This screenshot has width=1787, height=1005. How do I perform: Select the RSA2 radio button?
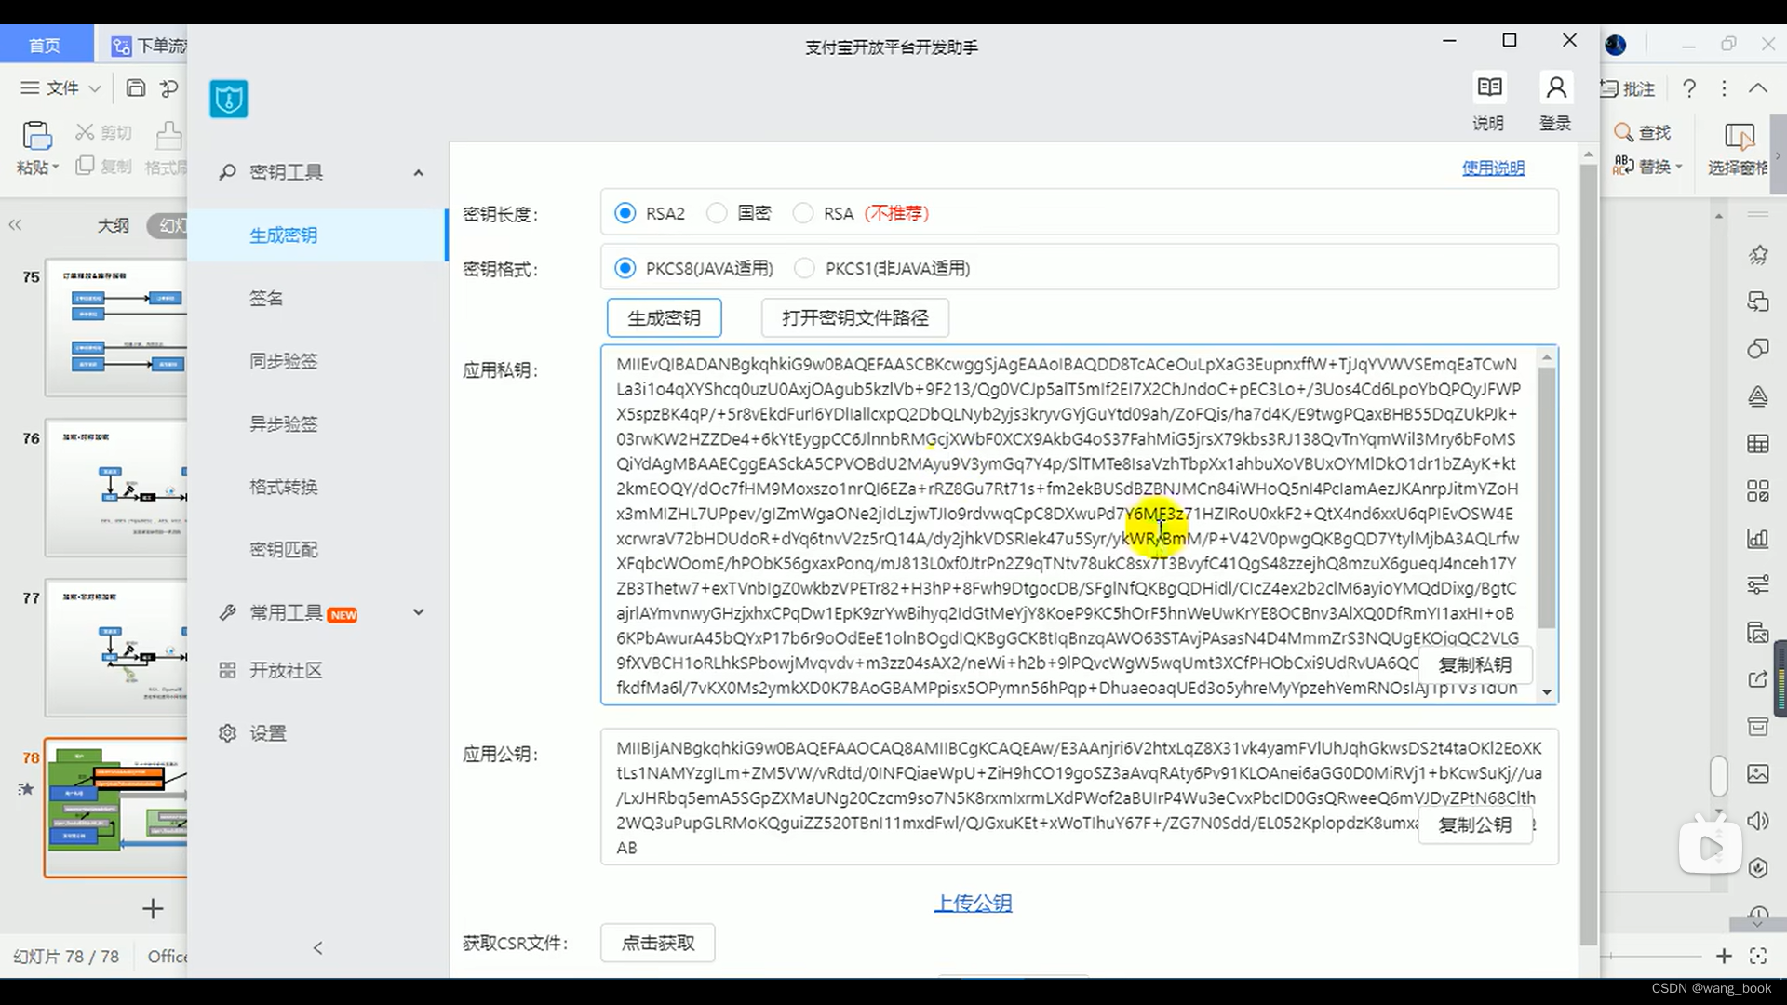[625, 213]
